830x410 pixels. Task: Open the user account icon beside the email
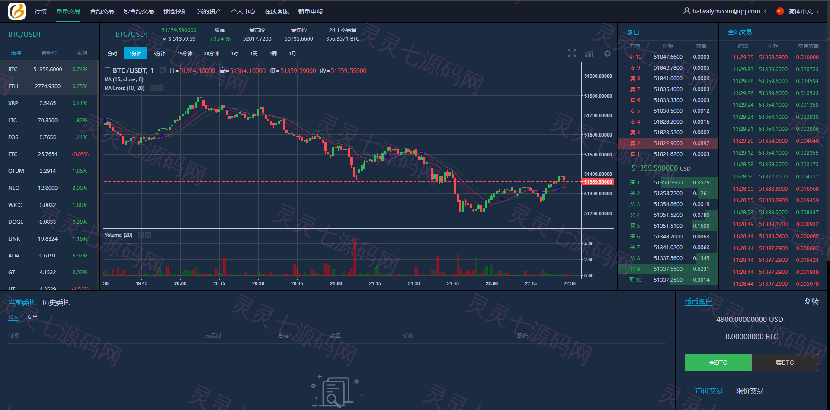pyautogui.click(x=686, y=11)
